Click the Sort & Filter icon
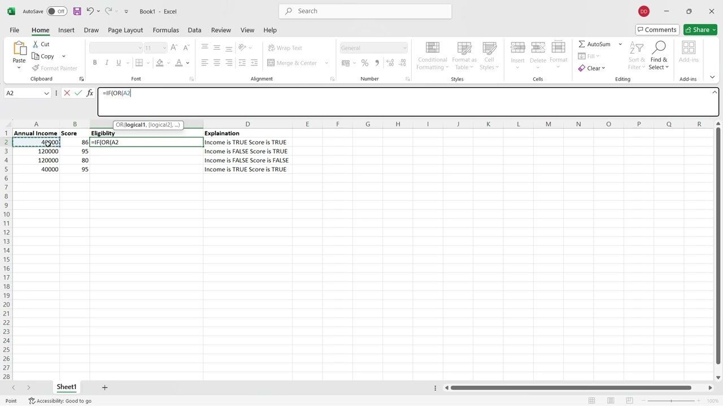 tap(637, 48)
